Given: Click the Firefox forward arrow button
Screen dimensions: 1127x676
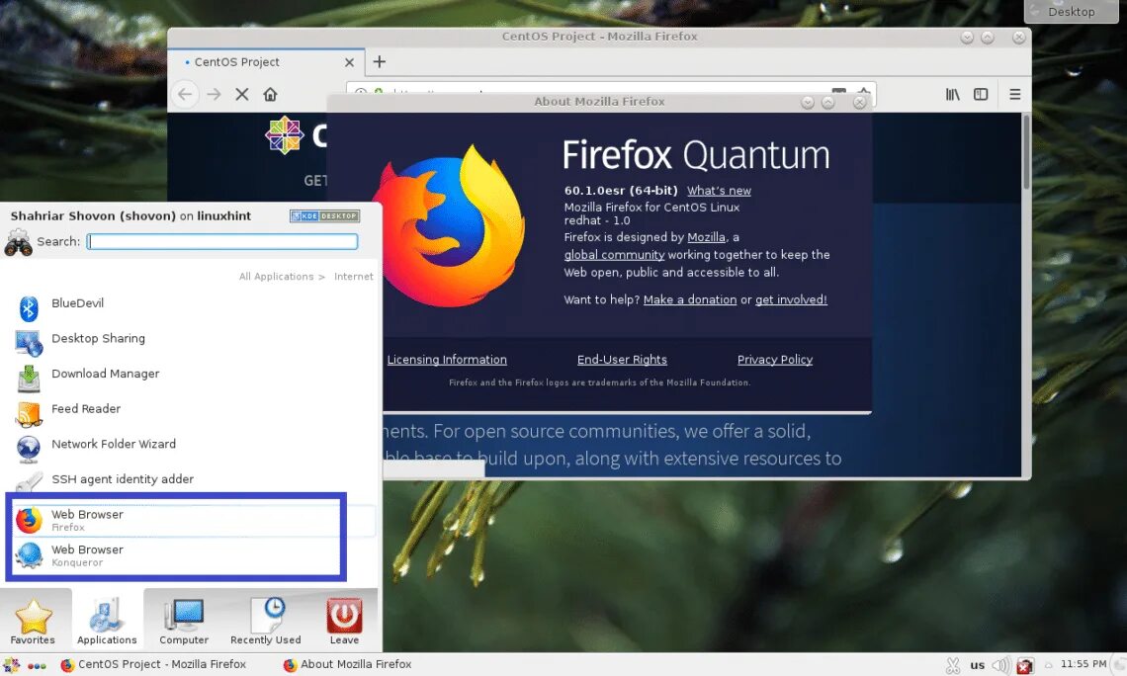Looking at the screenshot, I should coord(214,94).
